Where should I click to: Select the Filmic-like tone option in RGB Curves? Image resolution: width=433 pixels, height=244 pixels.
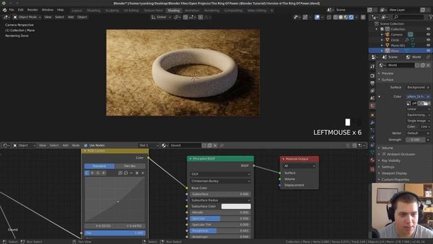[x=130, y=166]
